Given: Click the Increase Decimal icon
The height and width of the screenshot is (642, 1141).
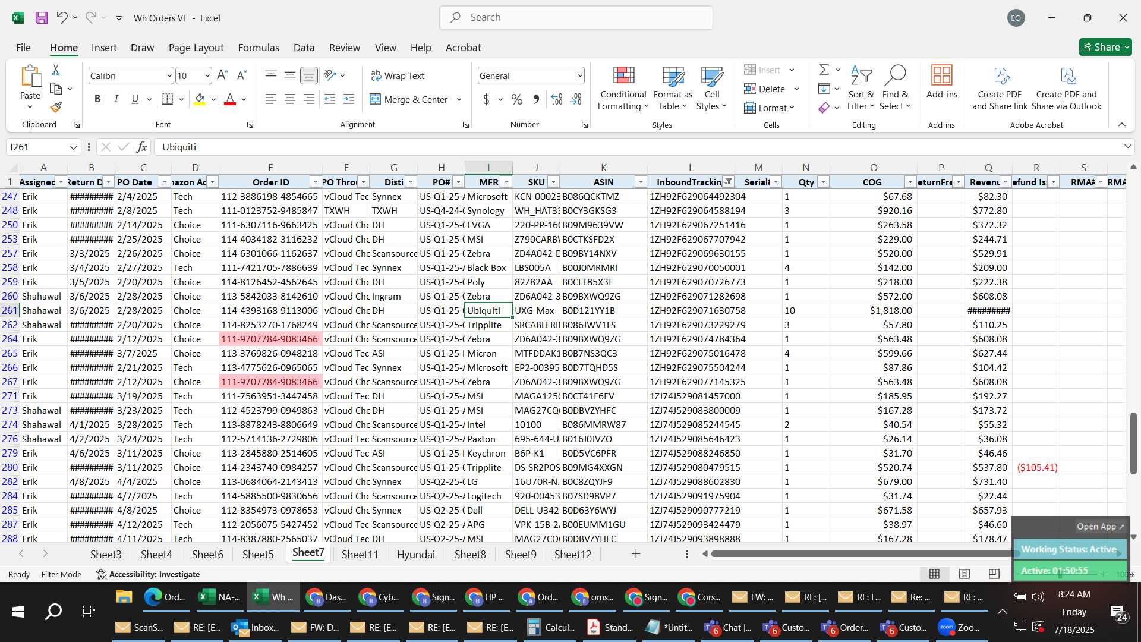Looking at the screenshot, I should click(x=557, y=99).
